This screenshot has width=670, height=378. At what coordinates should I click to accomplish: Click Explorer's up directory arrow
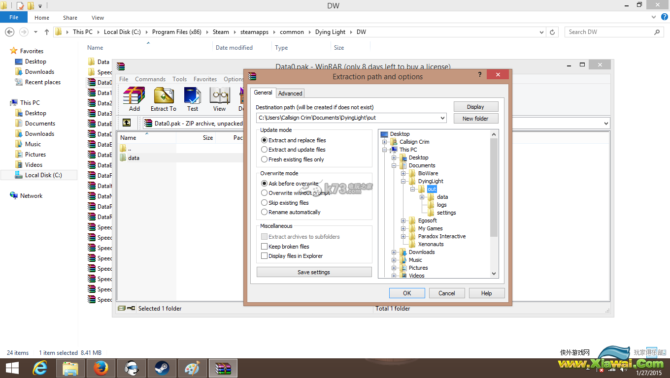(47, 32)
